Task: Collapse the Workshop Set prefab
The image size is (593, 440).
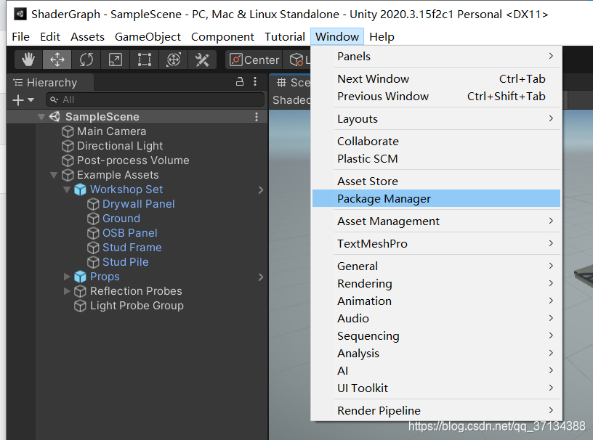Action: point(67,190)
